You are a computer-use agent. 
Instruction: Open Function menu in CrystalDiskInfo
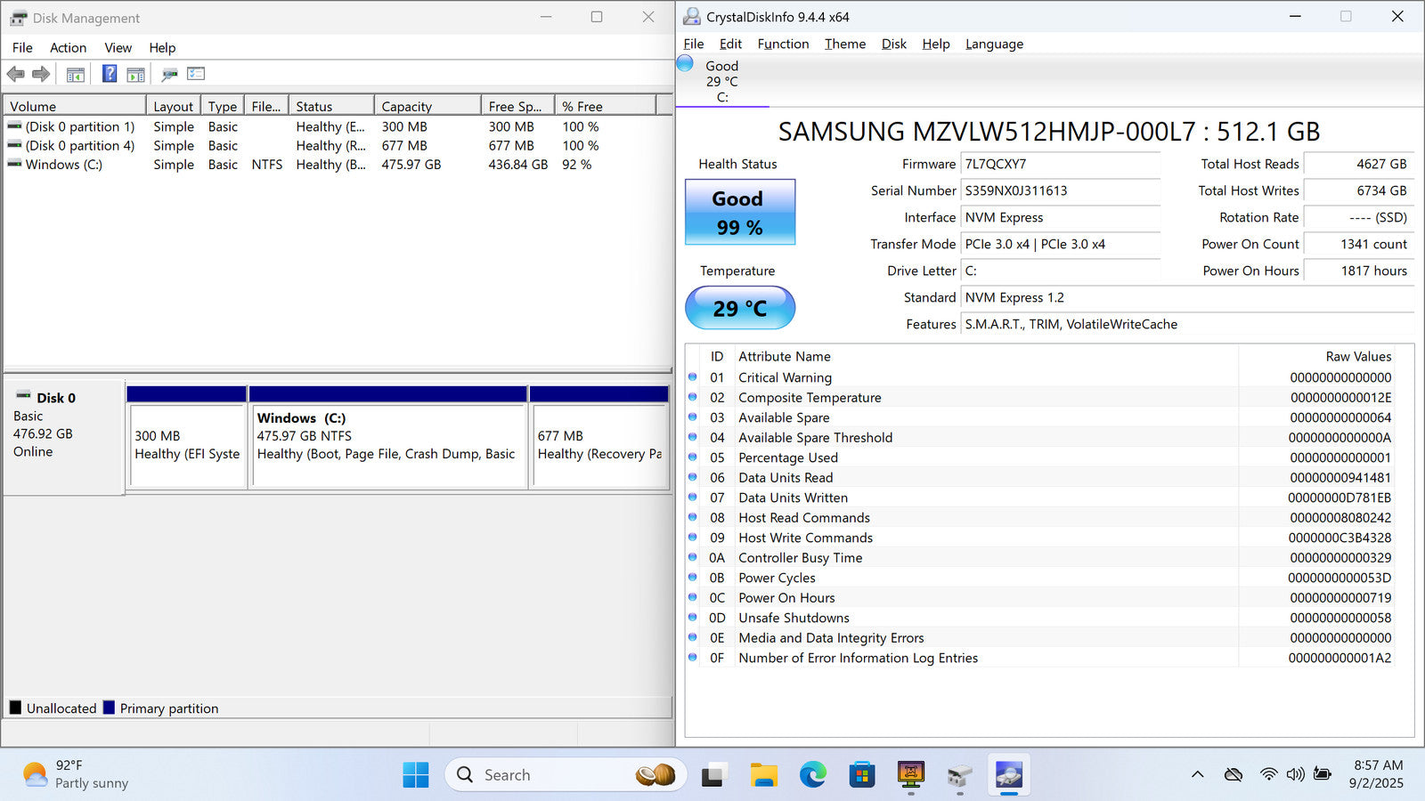(x=783, y=44)
